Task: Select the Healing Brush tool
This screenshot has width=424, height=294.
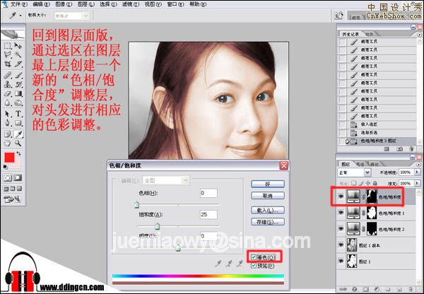Action: 8,75
